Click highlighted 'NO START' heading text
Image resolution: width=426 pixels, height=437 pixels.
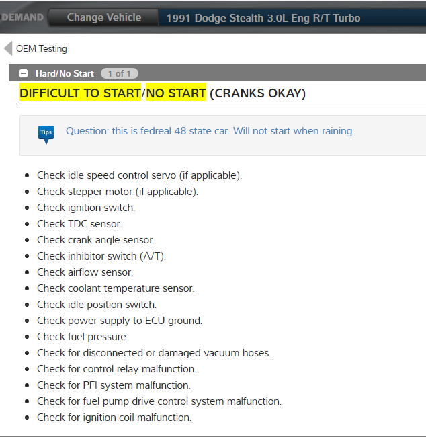click(176, 93)
